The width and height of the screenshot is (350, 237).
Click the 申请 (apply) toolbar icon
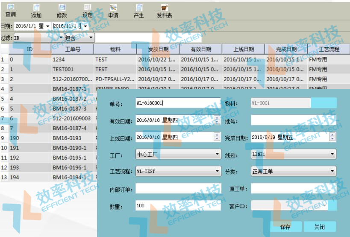(x=113, y=8)
